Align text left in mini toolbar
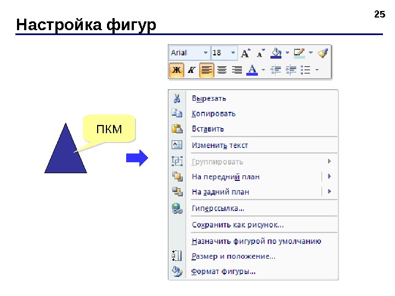The image size is (395, 296). coord(206,70)
